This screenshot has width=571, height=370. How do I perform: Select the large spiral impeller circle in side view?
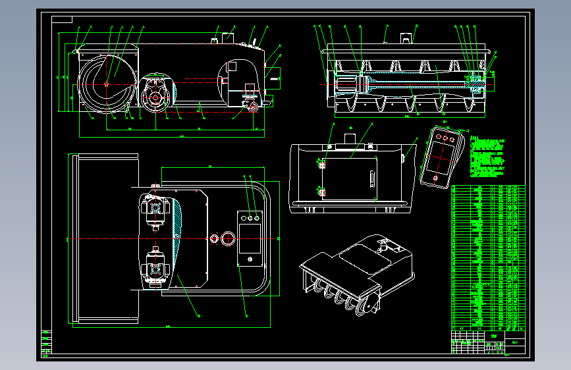tap(107, 84)
